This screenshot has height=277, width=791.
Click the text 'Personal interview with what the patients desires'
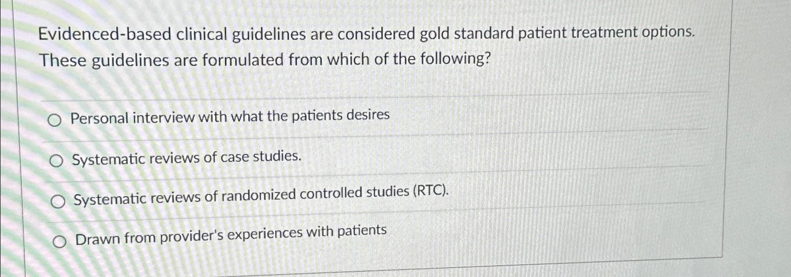point(231,117)
